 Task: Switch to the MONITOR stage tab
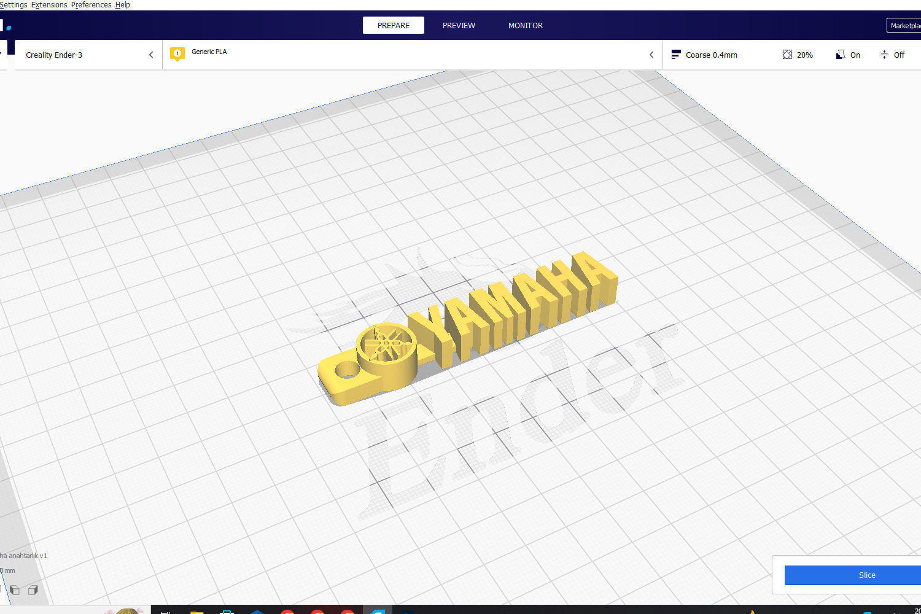(x=526, y=25)
